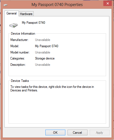This screenshot has width=114, height=140.
Task: Click the Device Information group heading
Action: pyautogui.click(x=23, y=34)
